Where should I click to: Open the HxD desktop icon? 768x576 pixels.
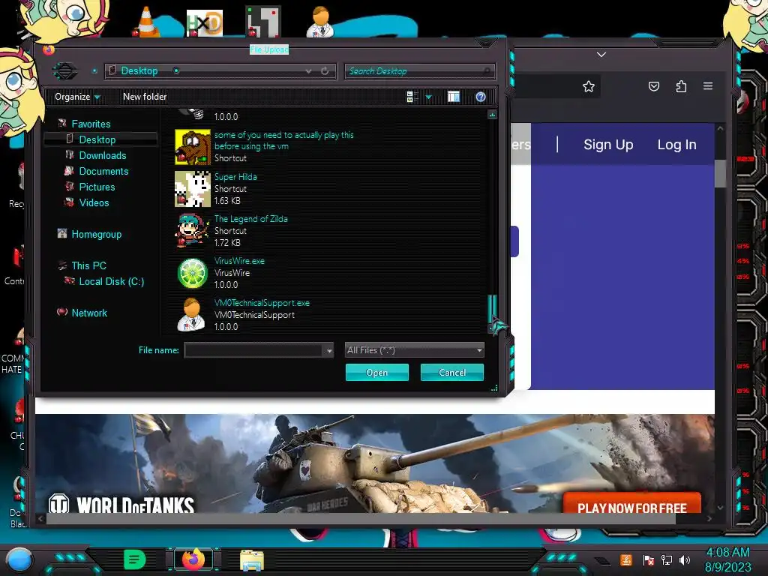[204, 23]
